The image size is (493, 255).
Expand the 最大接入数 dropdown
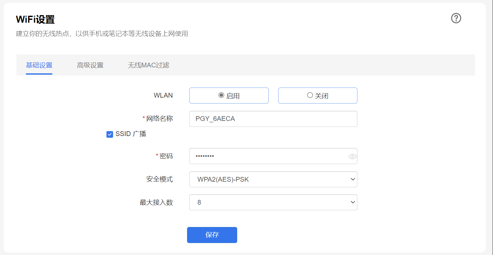[273, 202]
